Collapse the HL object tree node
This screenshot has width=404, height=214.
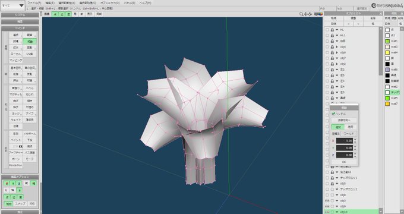tap(337, 30)
